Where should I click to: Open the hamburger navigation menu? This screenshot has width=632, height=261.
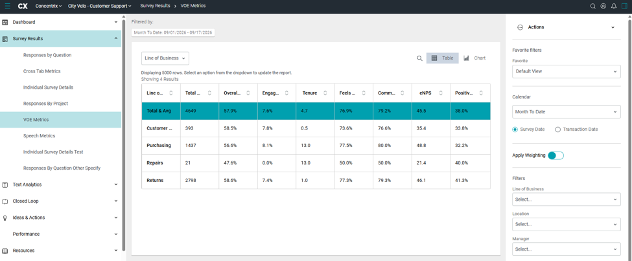click(x=8, y=6)
